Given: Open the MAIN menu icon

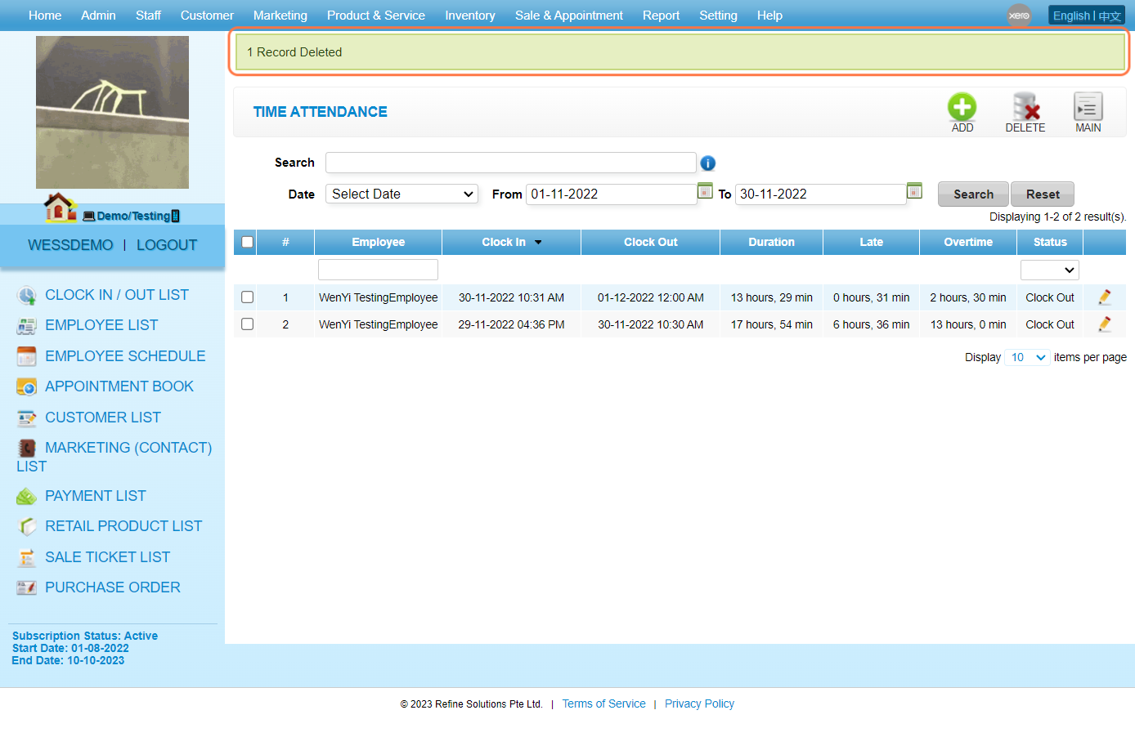Looking at the screenshot, I should 1088,107.
